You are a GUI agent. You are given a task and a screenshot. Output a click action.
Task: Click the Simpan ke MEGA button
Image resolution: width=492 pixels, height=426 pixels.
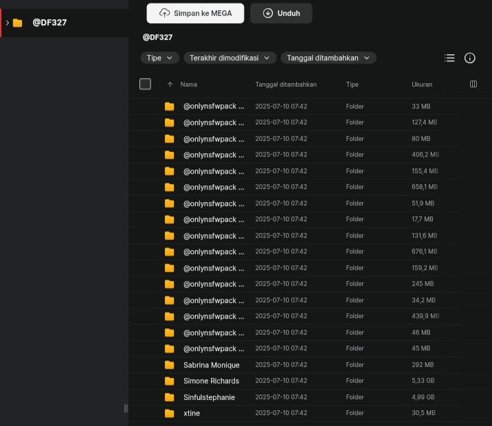(195, 13)
